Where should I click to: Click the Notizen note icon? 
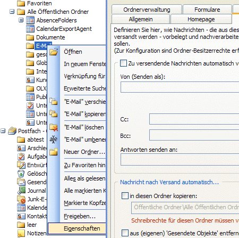pyautogui.click(x=21, y=233)
